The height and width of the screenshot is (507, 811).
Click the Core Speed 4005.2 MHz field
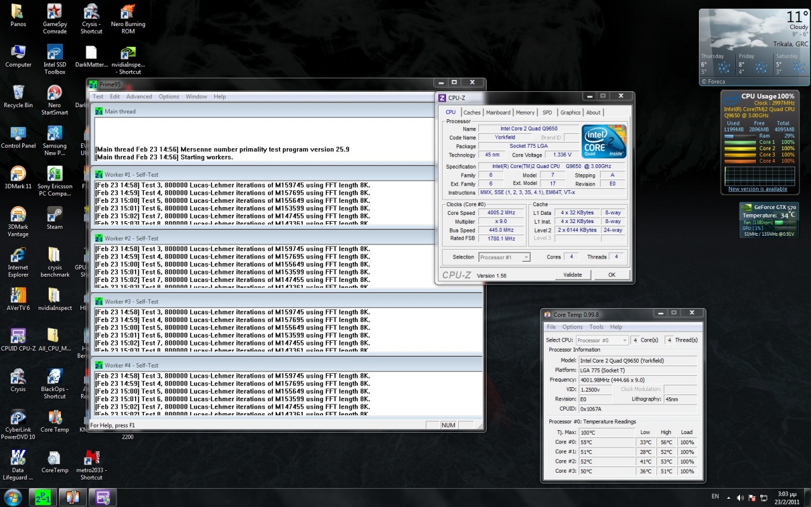point(501,213)
